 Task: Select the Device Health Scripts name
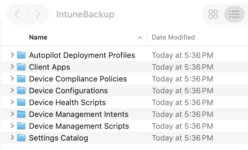(x=67, y=102)
